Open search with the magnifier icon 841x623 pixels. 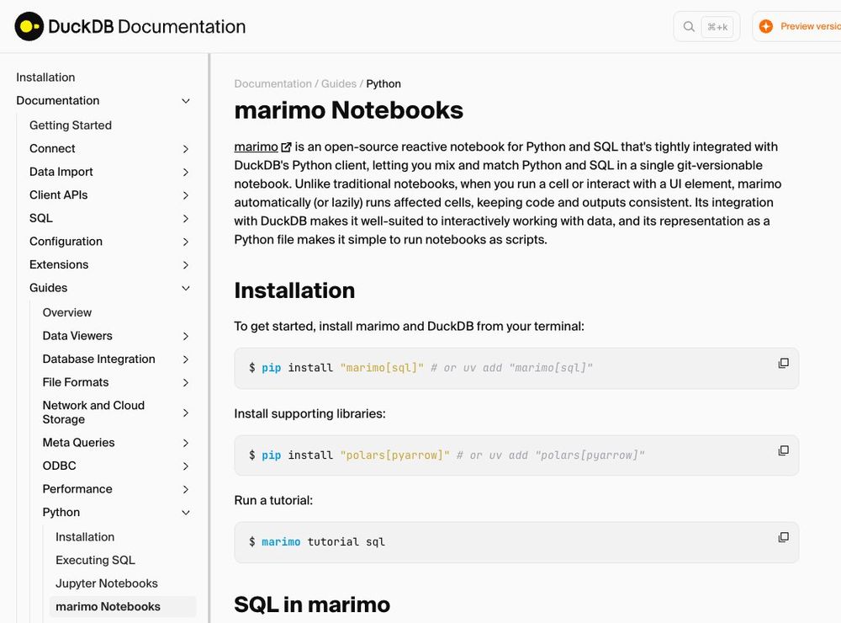689,26
